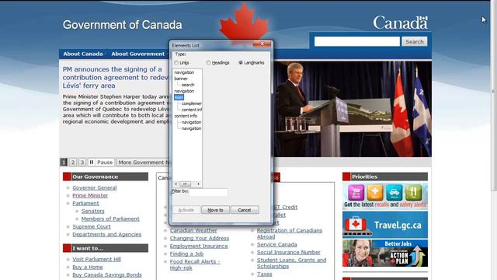Open the Departments and Agencies link
Viewport: 497px width, 280px height.
pyautogui.click(x=107, y=234)
